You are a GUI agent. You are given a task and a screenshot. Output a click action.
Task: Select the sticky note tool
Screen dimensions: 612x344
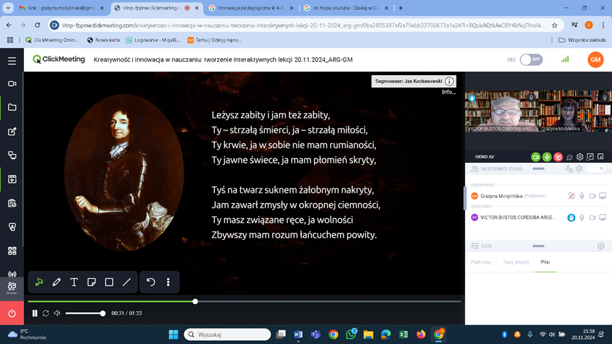[x=92, y=282]
